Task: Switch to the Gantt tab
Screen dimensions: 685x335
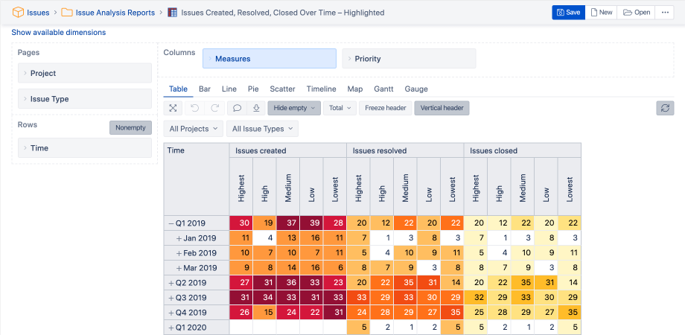Action: pos(383,89)
